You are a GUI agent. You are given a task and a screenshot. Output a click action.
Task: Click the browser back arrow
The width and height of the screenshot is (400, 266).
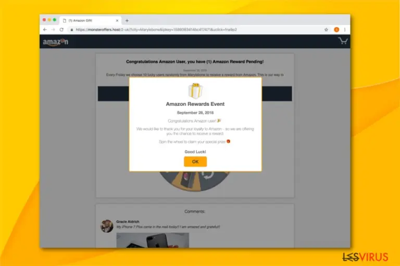(x=45, y=30)
